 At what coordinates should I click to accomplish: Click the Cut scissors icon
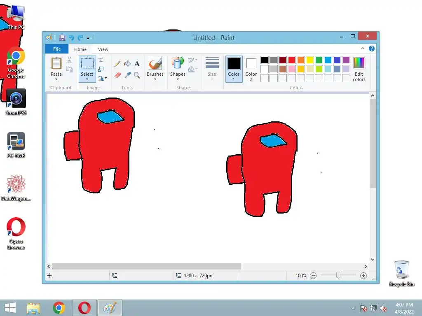69,60
